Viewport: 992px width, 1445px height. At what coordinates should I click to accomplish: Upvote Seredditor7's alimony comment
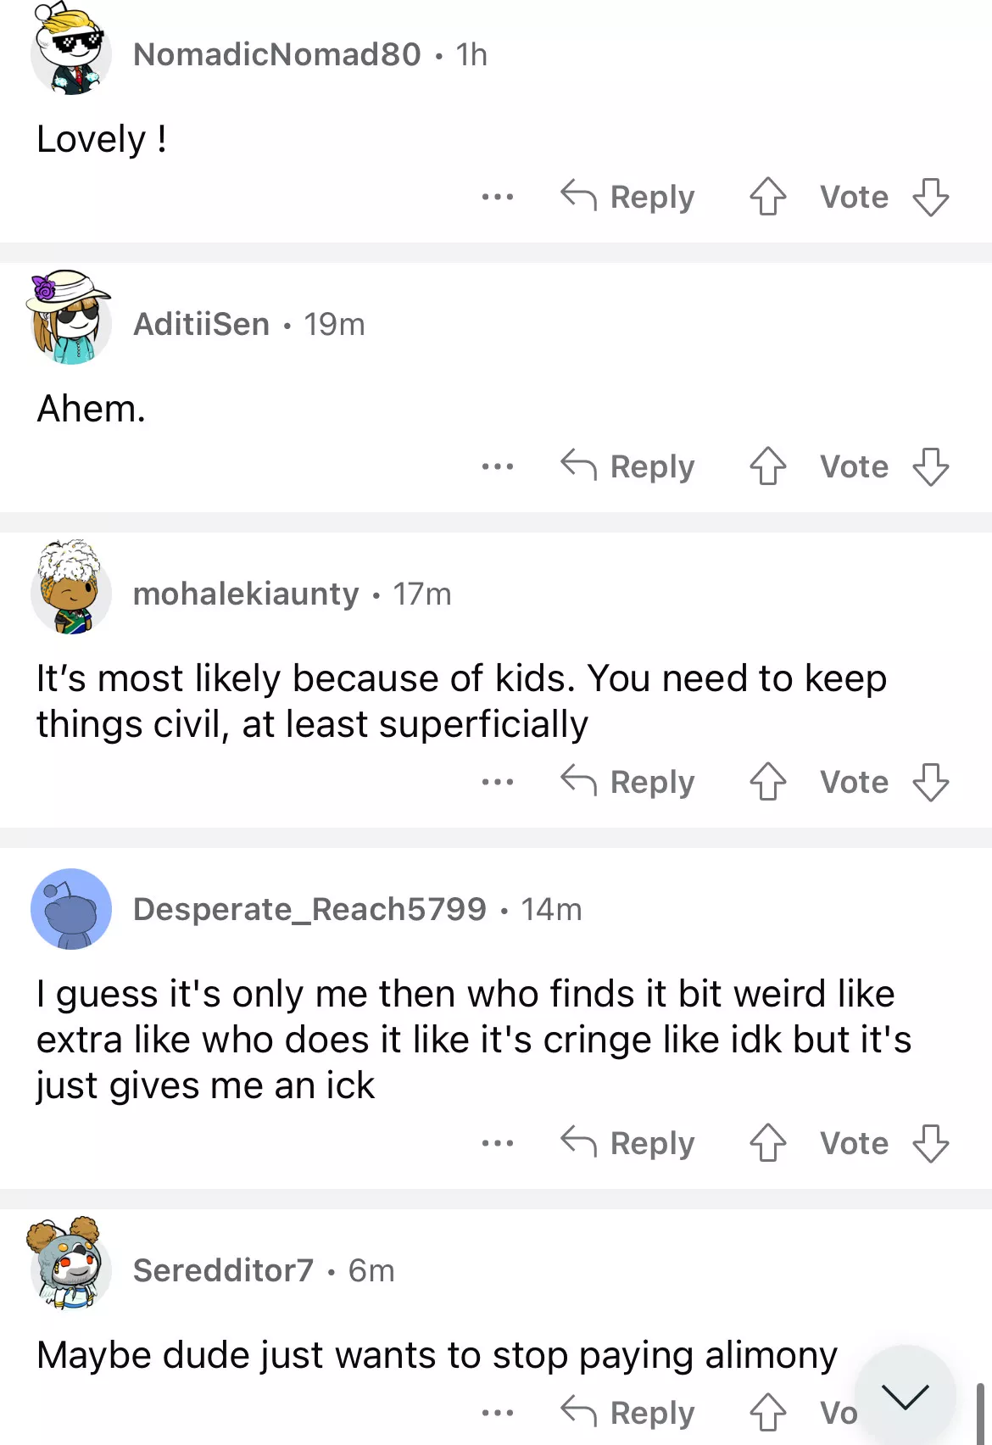[767, 1413]
